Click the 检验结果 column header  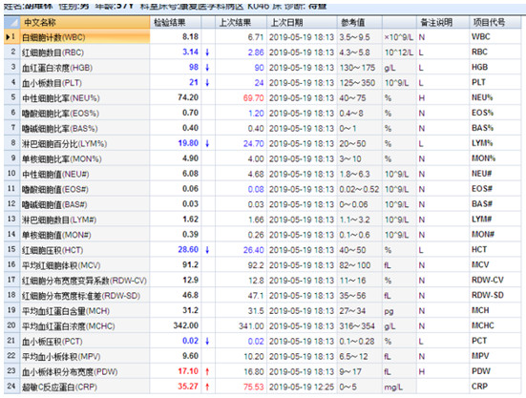[175, 23]
